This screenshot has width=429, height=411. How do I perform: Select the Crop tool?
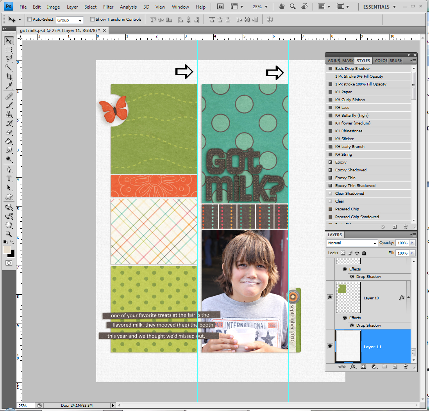[x=9, y=77]
